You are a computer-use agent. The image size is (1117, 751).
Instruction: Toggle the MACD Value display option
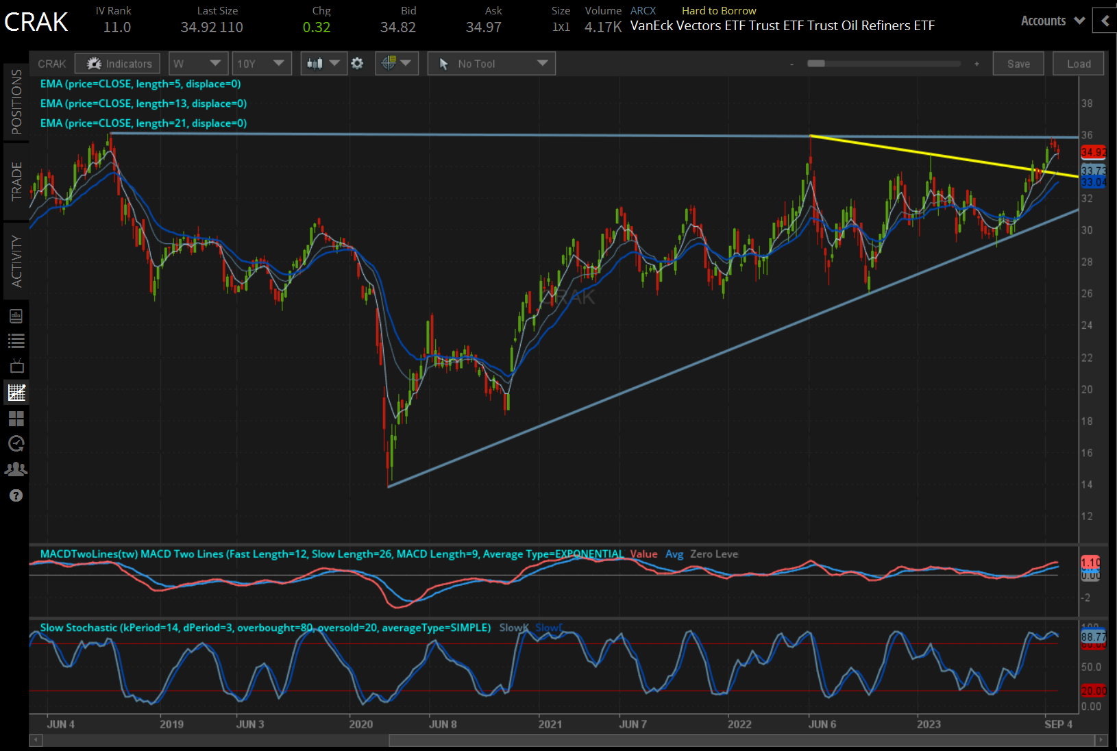point(643,554)
